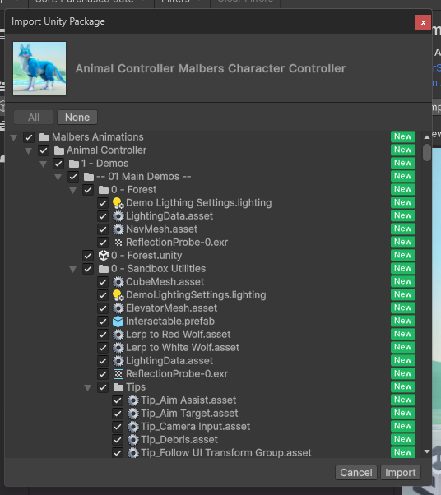Collapse the Malbers Animations tree node
The image size is (441, 495).
(14, 137)
